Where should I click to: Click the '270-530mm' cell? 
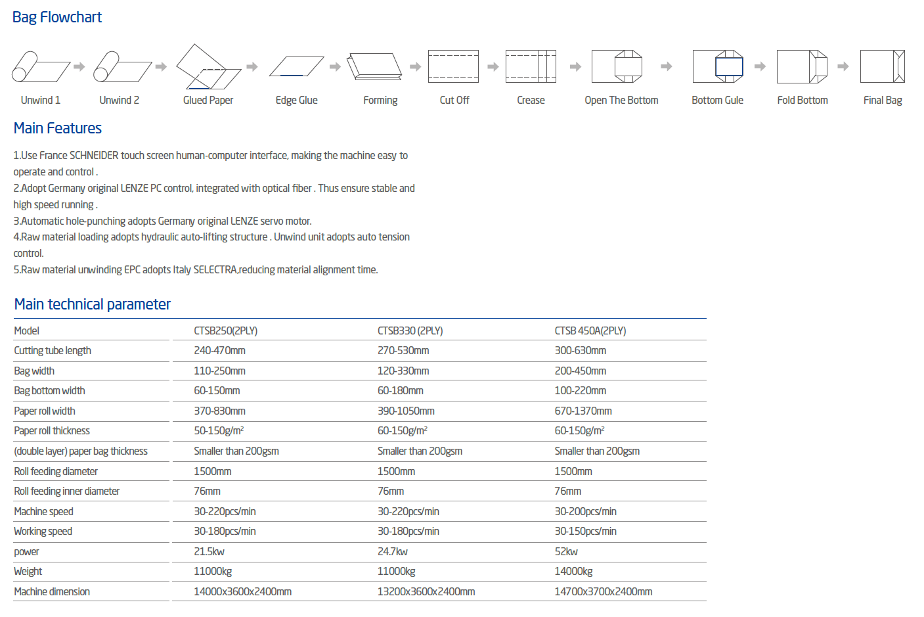(x=403, y=351)
